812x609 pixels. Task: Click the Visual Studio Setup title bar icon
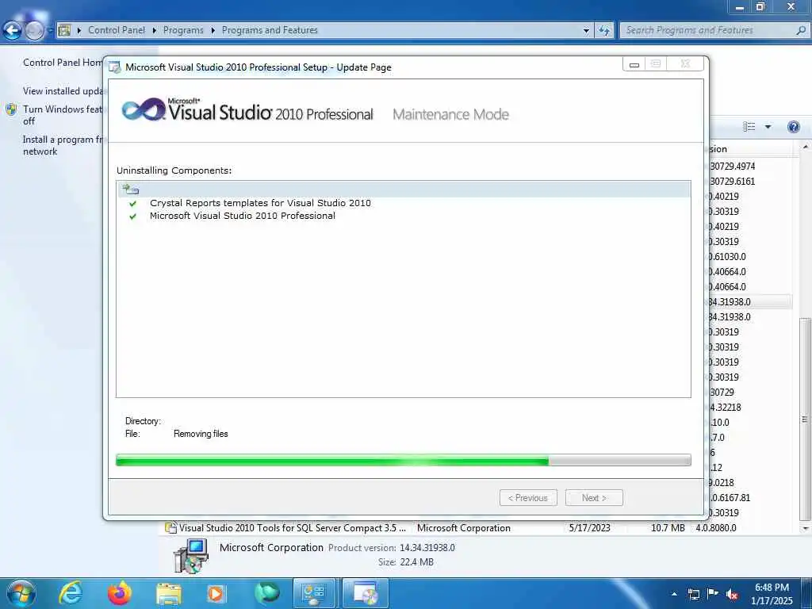[114, 68]
